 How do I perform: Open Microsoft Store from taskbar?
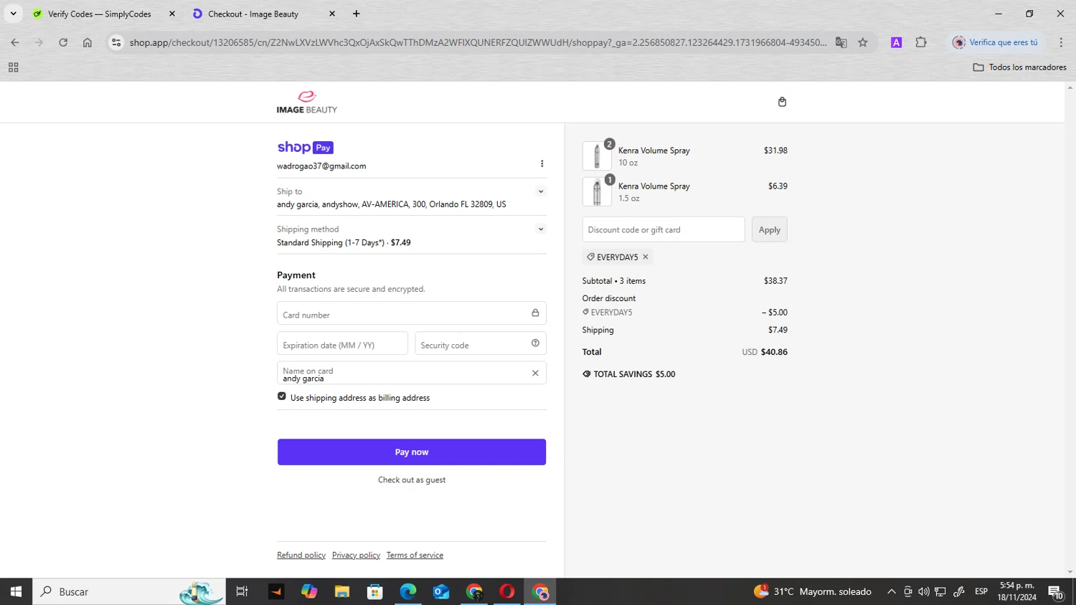click(375, 591)
